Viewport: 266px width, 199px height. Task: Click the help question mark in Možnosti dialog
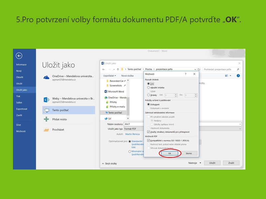point(186,74)
